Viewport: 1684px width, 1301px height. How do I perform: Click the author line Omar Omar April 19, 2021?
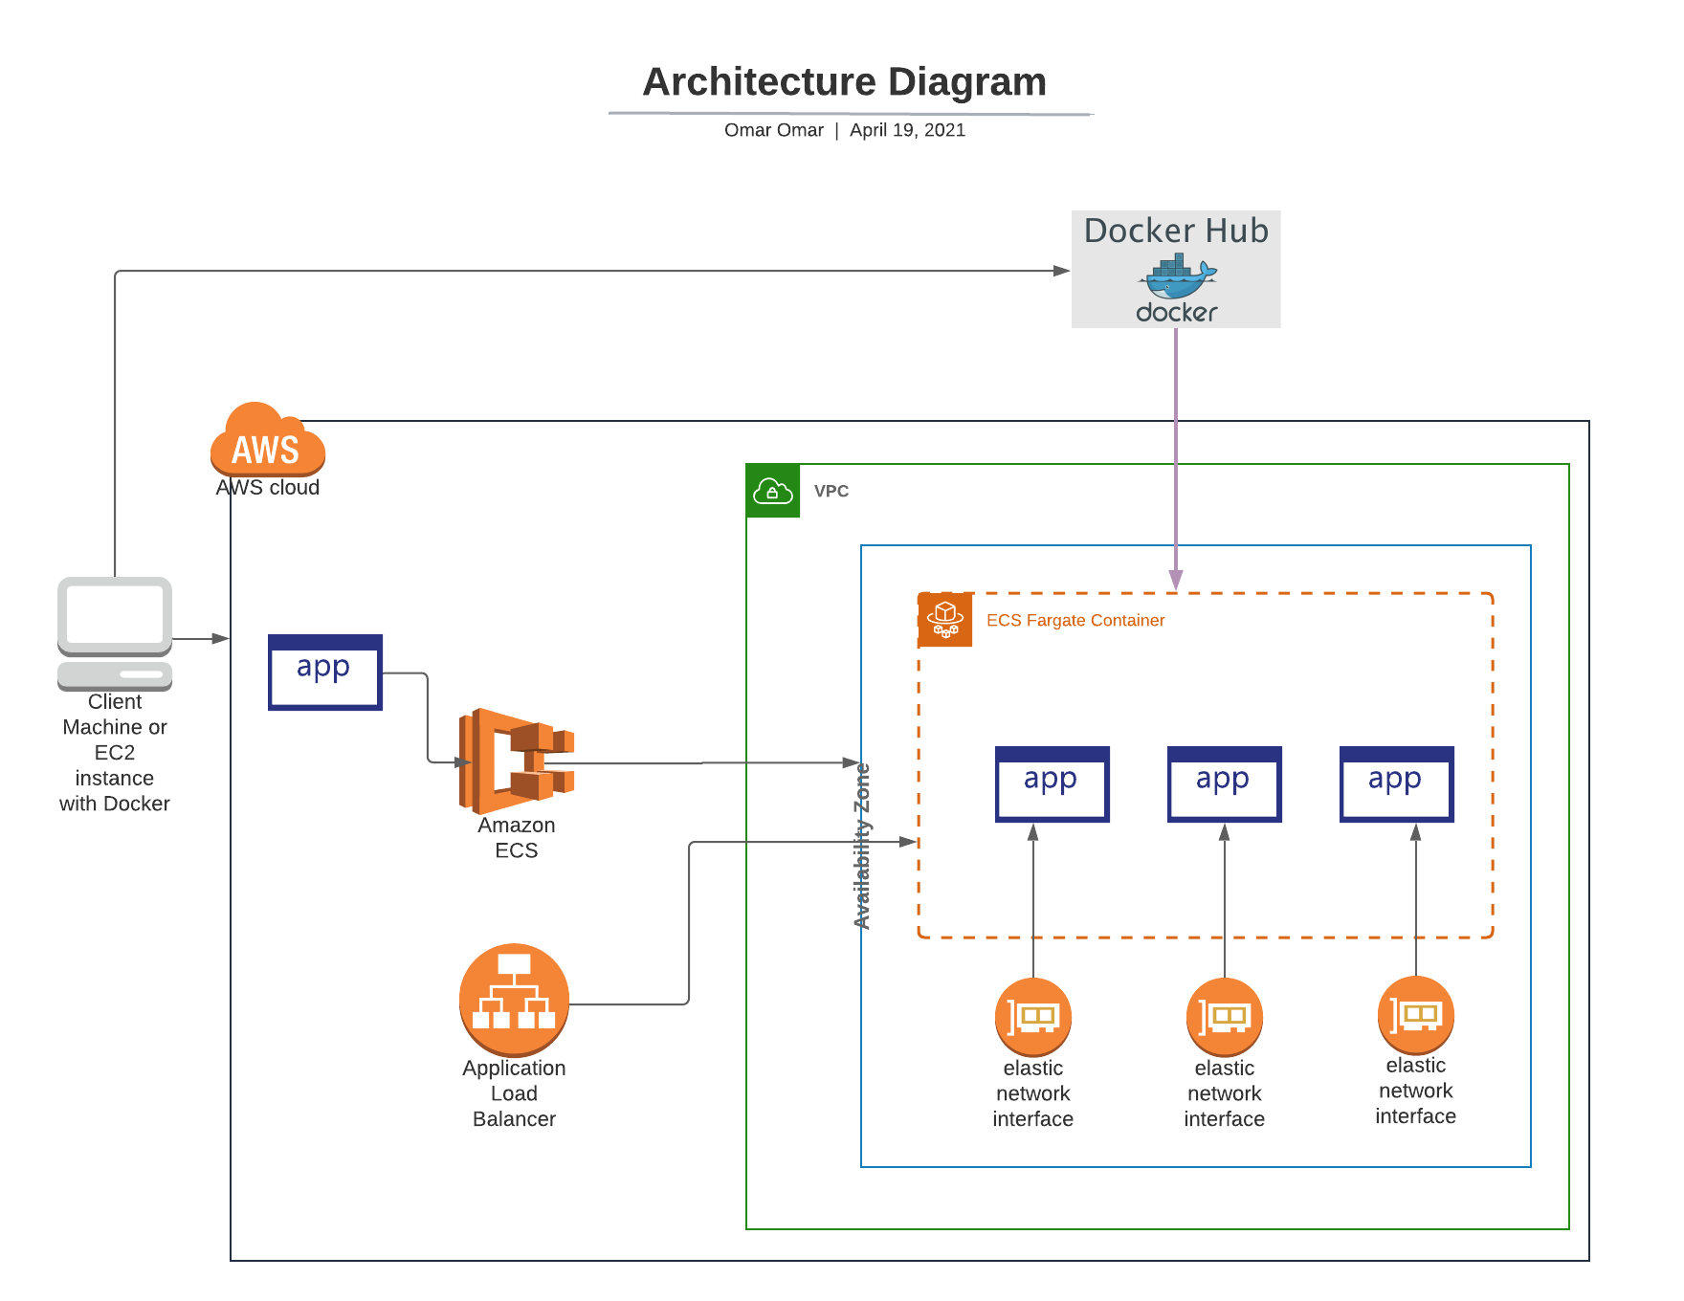click(845, 130)
